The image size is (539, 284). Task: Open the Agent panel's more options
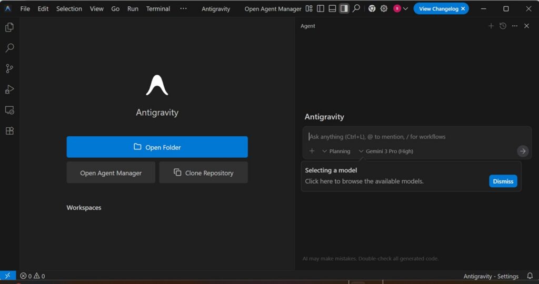[515, 26]
